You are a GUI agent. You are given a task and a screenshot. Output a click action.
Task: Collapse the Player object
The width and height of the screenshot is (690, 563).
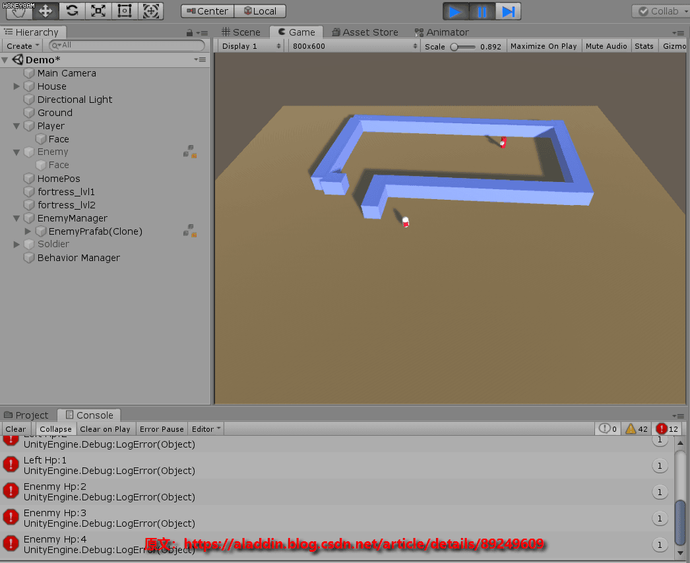point(16,126)
